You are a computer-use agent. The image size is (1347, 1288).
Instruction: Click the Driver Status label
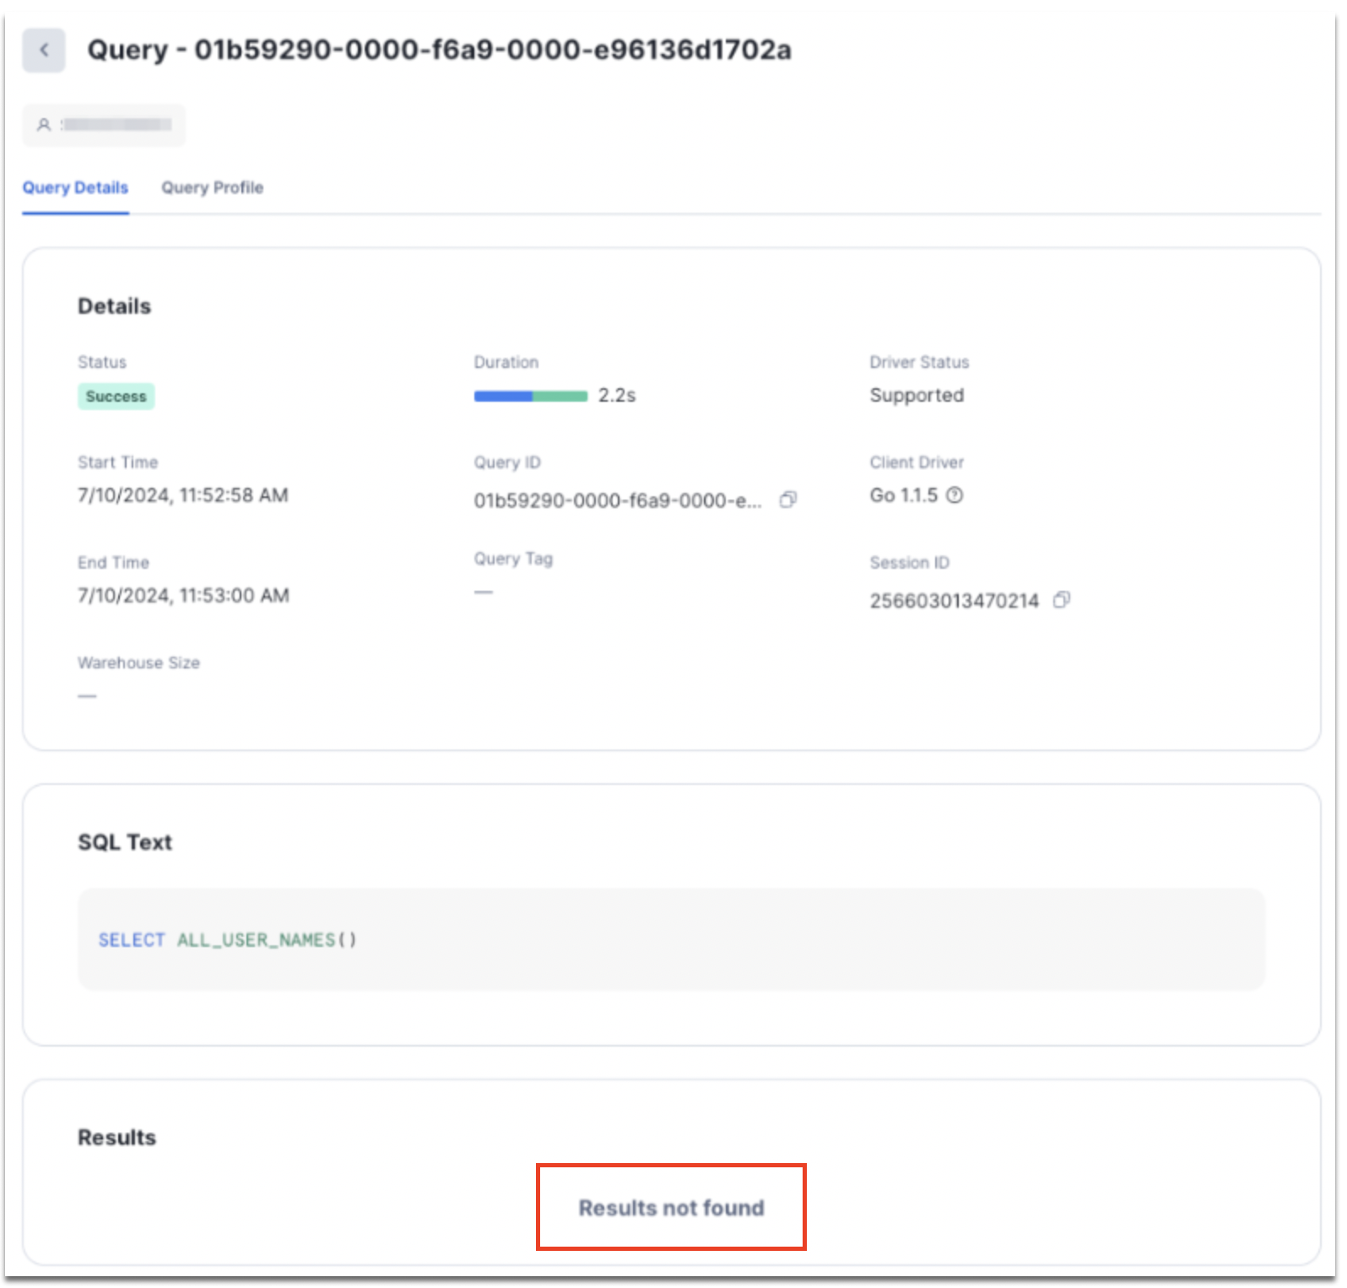(920, 362)
